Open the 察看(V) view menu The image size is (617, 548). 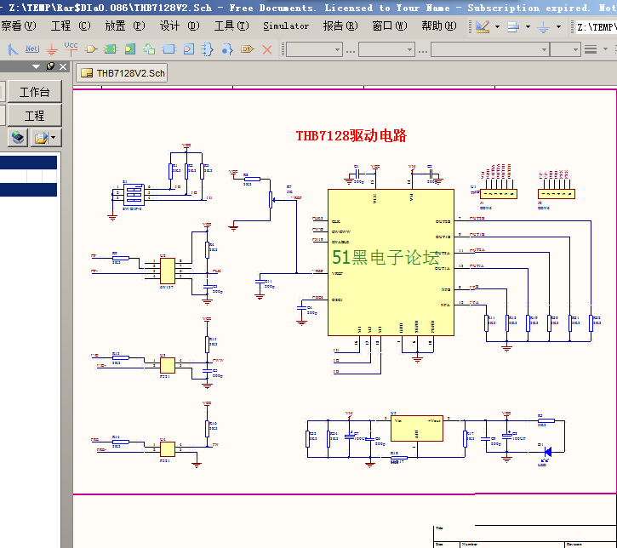18,26
